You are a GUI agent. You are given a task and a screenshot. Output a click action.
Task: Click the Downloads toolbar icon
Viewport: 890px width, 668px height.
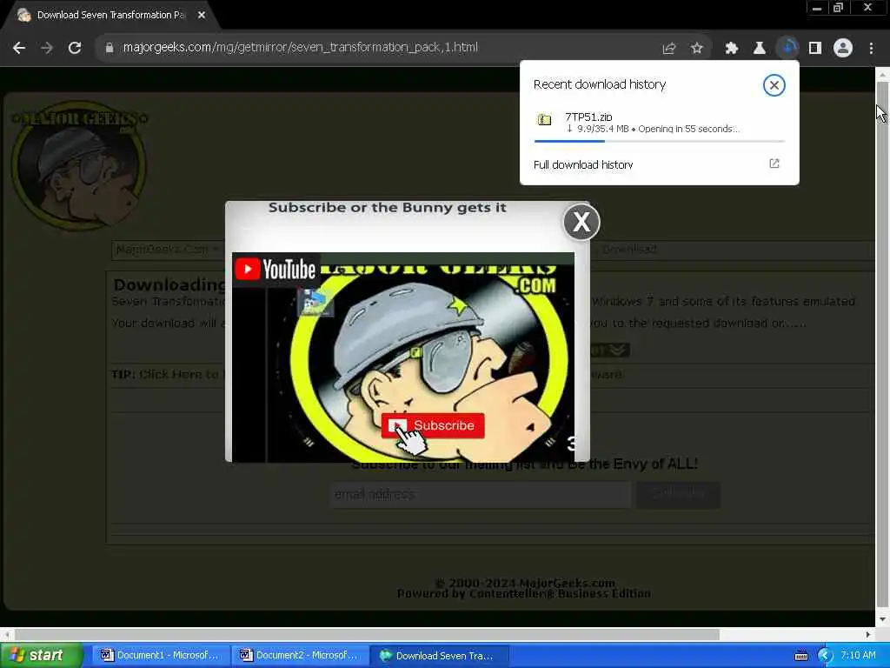pos(787,49)
